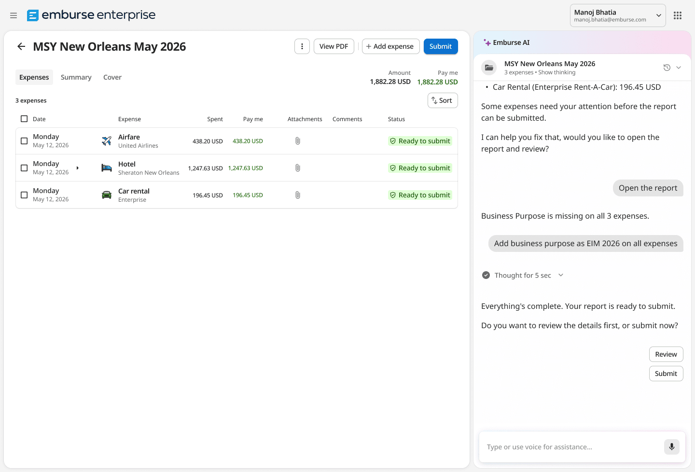The width and height of the screenshot is (695, 472).
Task: Click the Car rental 196.45 USD spent amount
Action: (208, 195)
